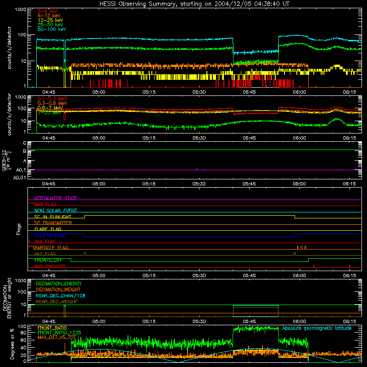
Task: Click the second BAD_PACKETS spike before 06:15
Action: pos(350,266)
